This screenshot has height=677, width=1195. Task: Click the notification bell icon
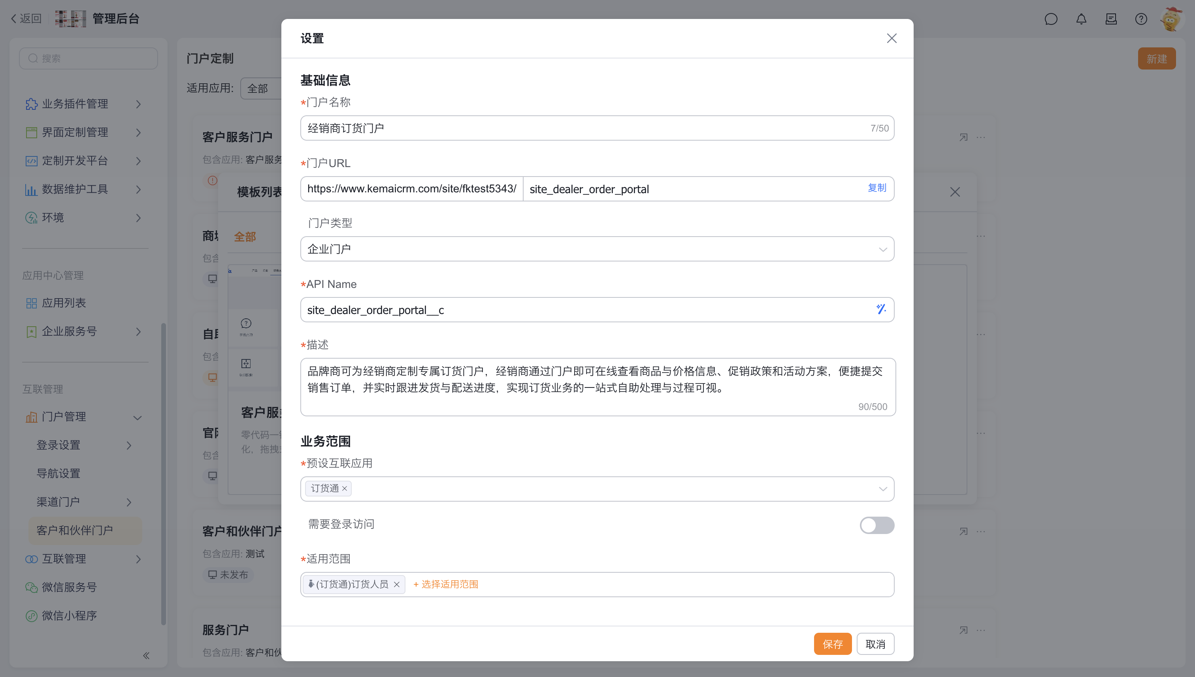(x=1081, y=19)
